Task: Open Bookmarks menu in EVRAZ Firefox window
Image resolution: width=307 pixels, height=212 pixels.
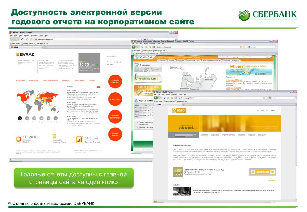Action: [34, 36]
